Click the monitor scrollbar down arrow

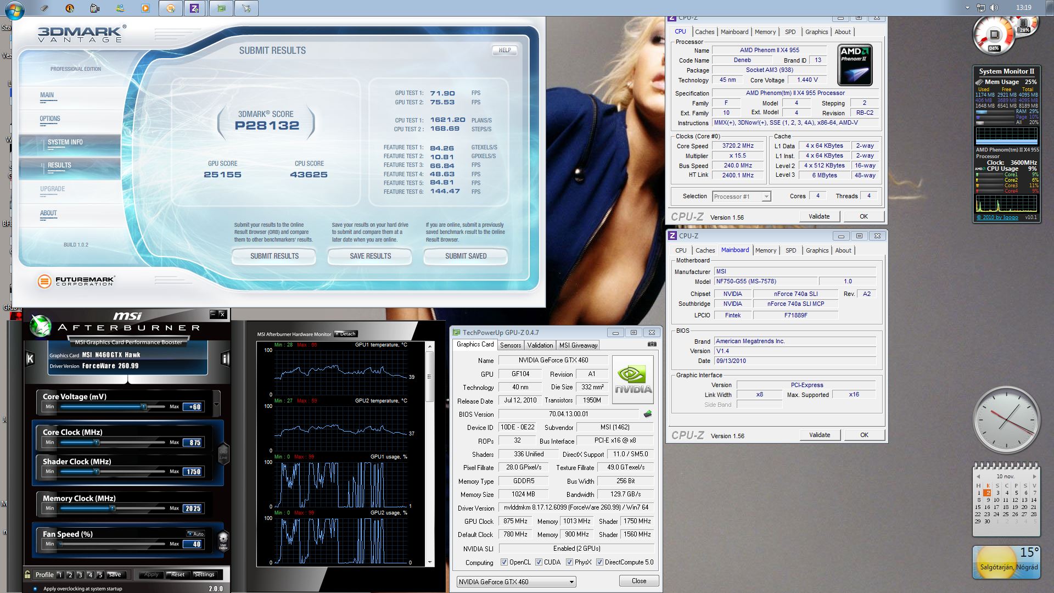[430, 562]
